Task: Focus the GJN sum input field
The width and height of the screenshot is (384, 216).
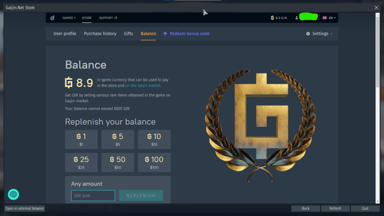Action: pyautogui.click(x=93, y=196)
